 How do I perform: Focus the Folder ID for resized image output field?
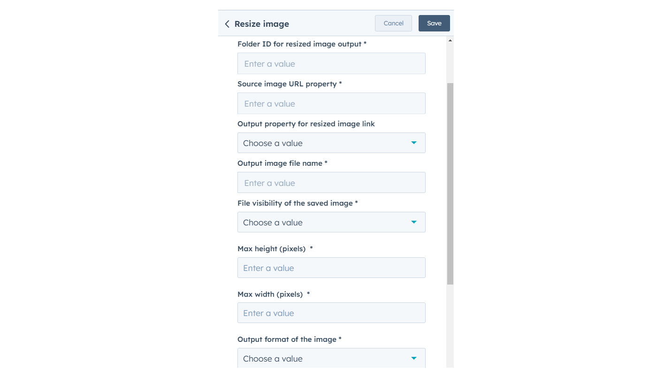pyautogui.click(x=331, y=64)
